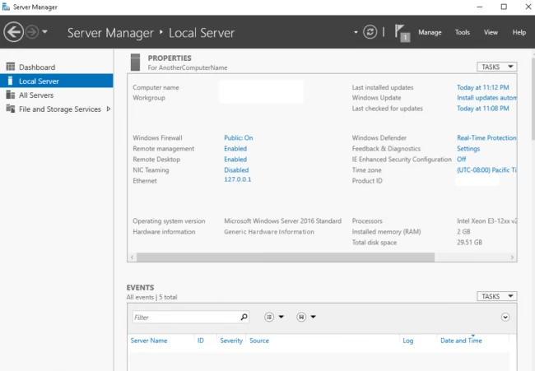
Task: Open File and Storage Services
Action: coord(57,109)
